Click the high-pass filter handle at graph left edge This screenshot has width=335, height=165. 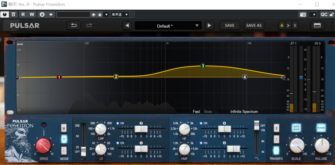click(x=18, y=78)
